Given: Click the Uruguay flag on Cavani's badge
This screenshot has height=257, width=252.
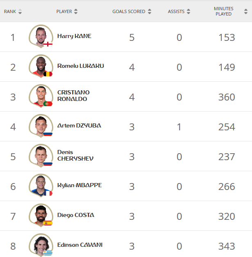Looking at the screenshot, I should pos(48,253).
